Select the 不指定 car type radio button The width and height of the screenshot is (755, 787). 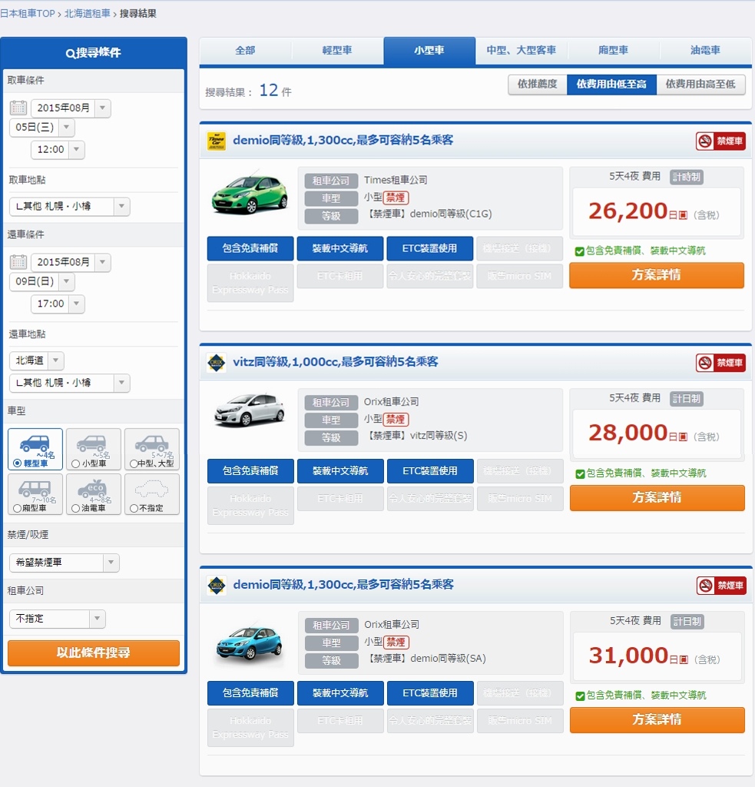pos(134,509)
